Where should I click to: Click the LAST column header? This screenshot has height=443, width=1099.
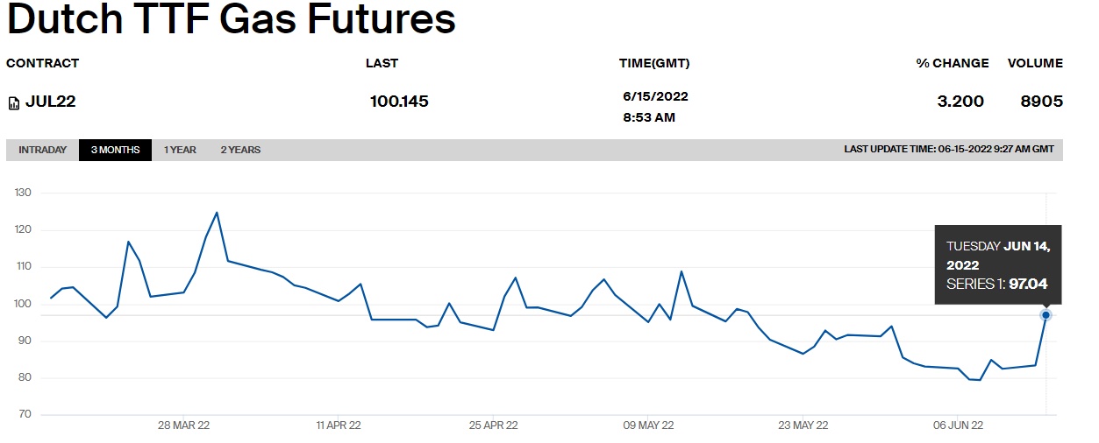click(382, 63)
